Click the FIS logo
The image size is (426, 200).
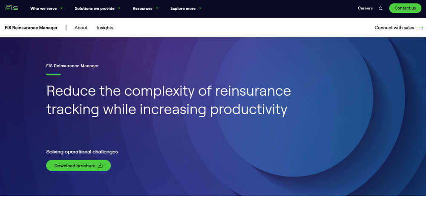tap(12, 8)
